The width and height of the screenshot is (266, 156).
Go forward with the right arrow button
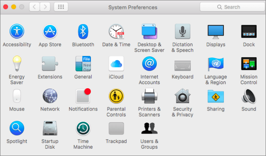(x=45, y=7)
